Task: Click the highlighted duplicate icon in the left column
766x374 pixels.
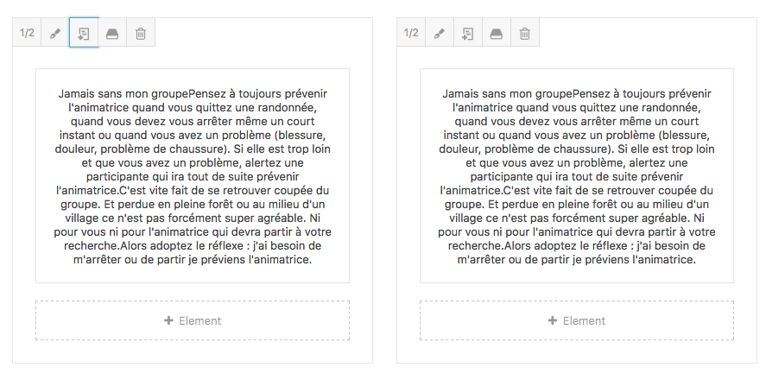Action: pyautogui.click(x=84, y=34)
